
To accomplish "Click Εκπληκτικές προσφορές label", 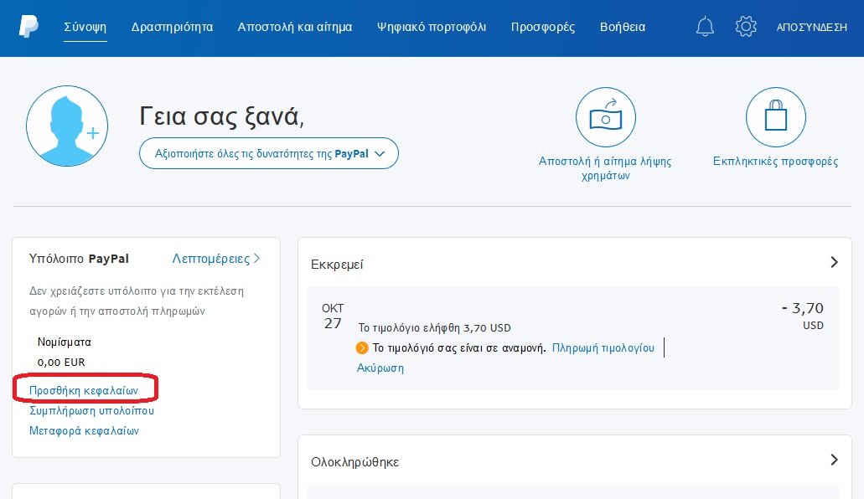I will coord(775,162).
